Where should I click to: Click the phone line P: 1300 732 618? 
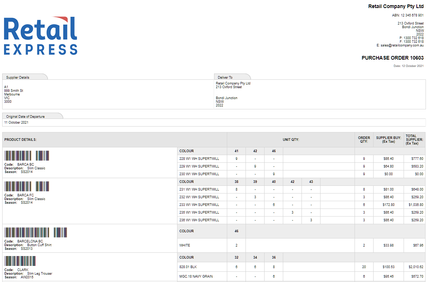(x=412, y=38)
